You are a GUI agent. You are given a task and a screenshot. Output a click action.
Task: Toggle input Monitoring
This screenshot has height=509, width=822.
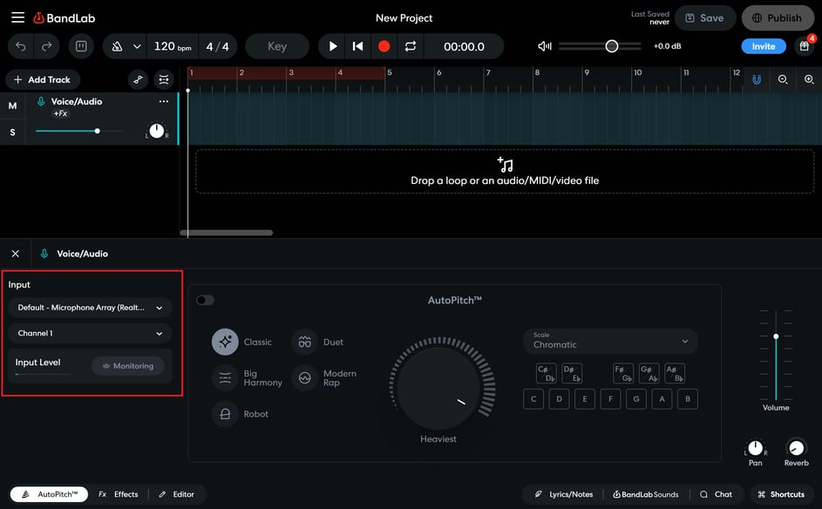[x=128, y=366]
